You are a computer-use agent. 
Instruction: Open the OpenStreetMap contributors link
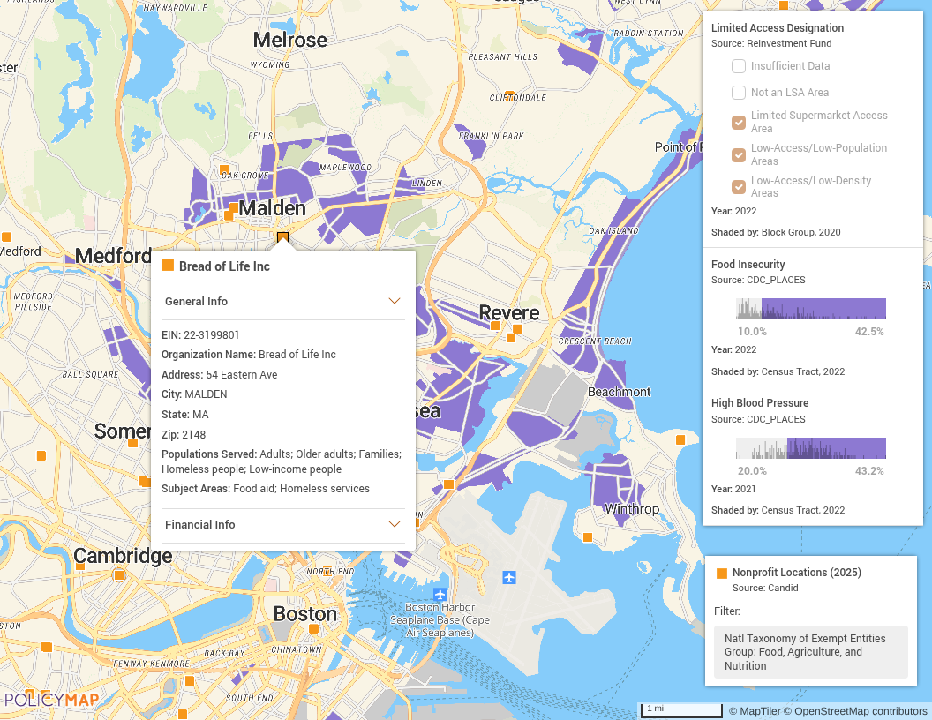click(x=856, y=711)
